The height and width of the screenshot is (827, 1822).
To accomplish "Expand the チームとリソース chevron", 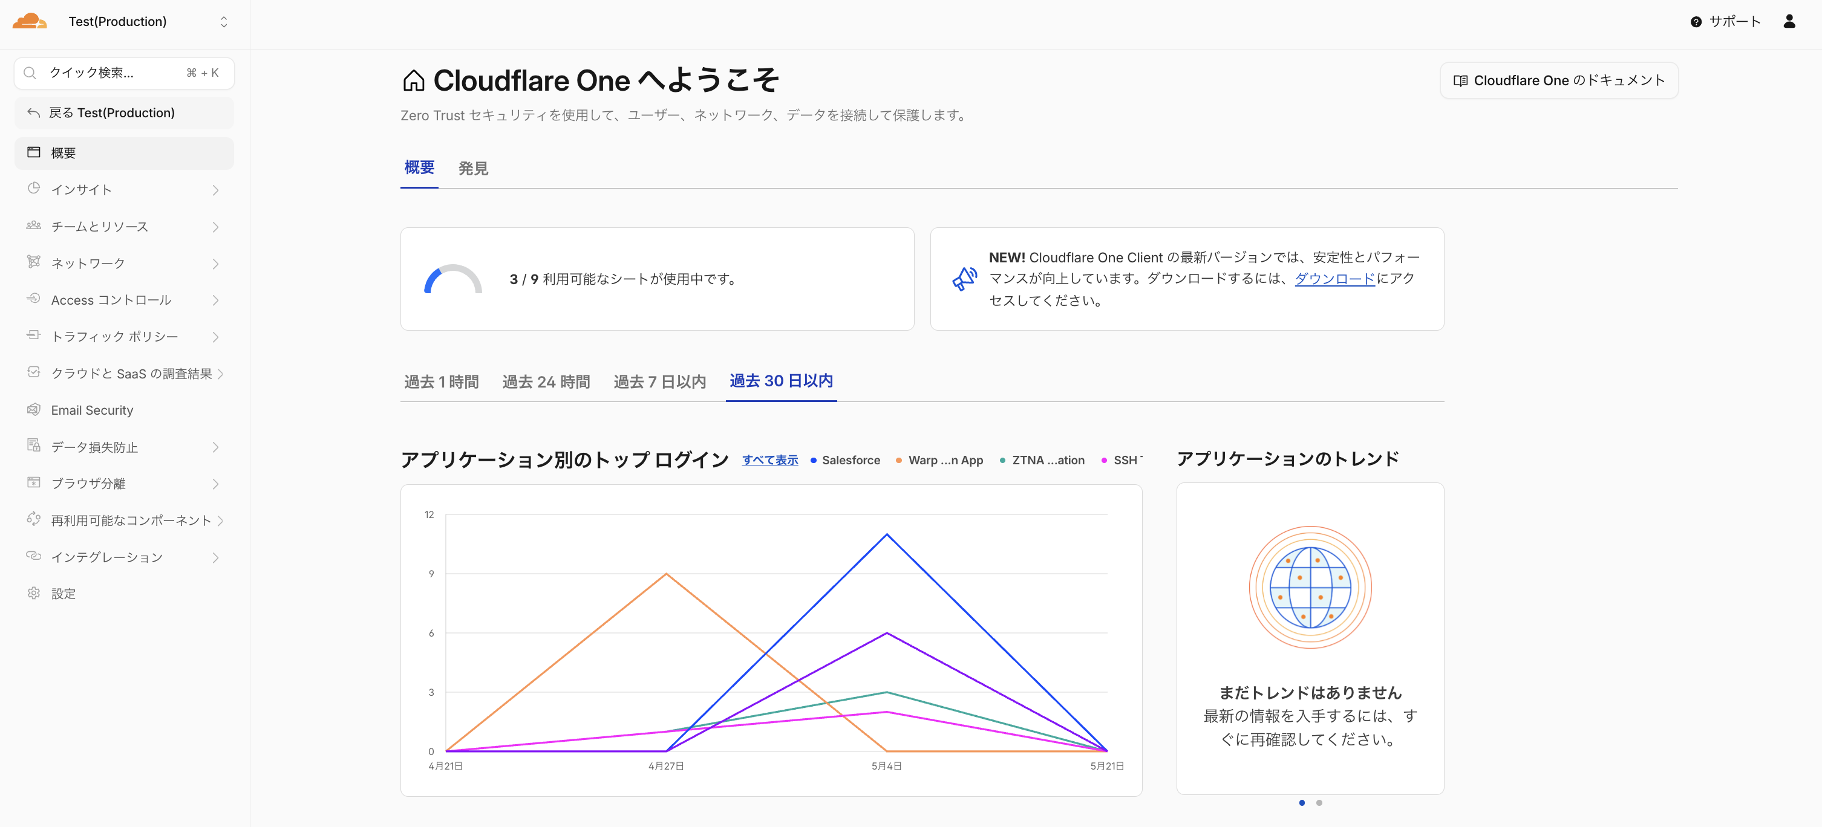I will [x=216, y=226].
